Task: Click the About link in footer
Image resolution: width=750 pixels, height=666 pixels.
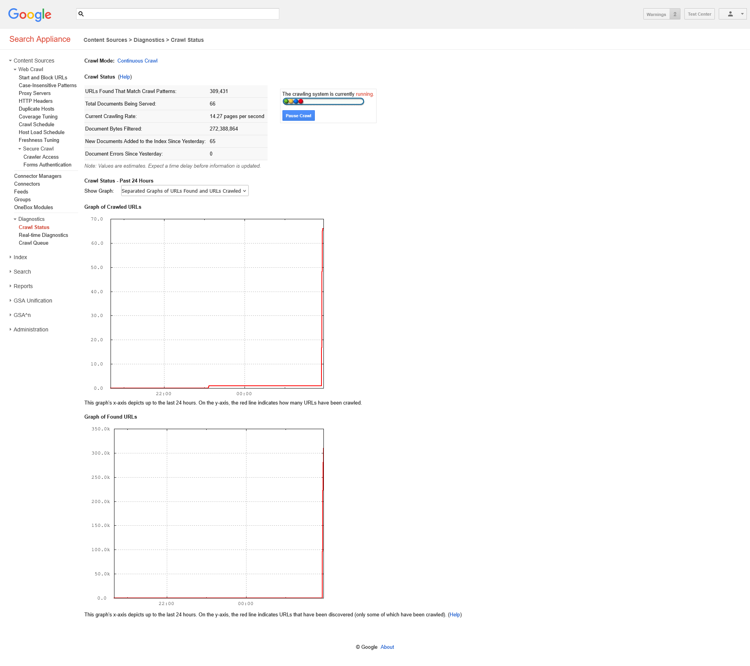Action: [x=387, y=647]
